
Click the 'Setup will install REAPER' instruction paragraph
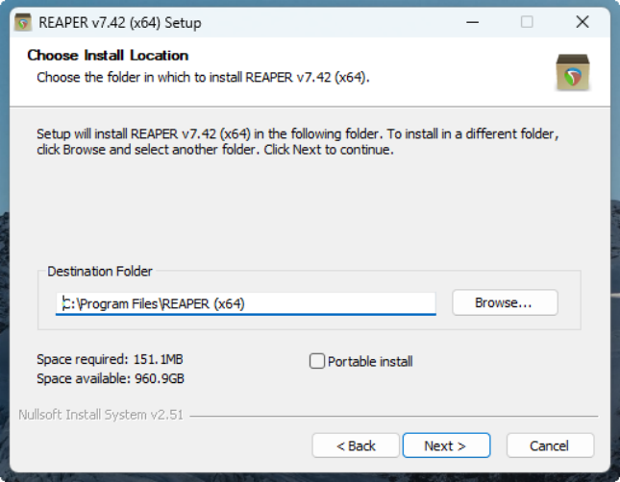(297, 142)
